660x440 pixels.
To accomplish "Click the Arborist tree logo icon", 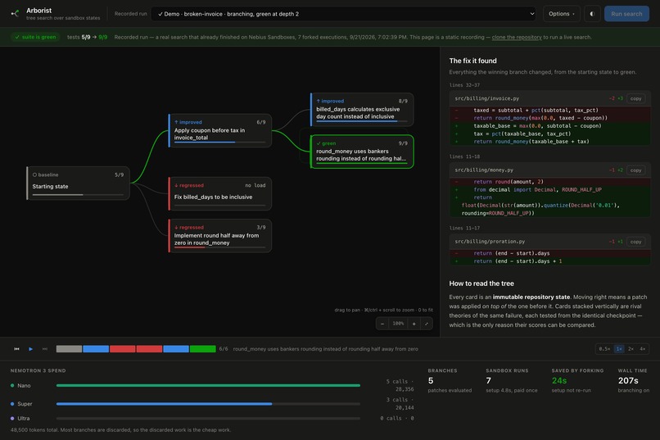I will (x=16, y=13).
